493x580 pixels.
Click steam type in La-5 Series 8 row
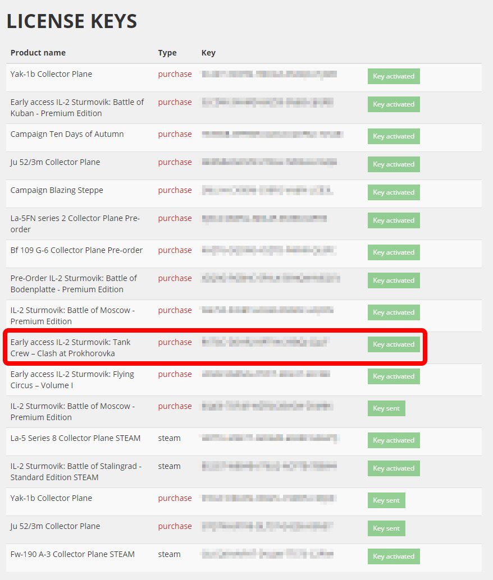click(x=169, y=438)
